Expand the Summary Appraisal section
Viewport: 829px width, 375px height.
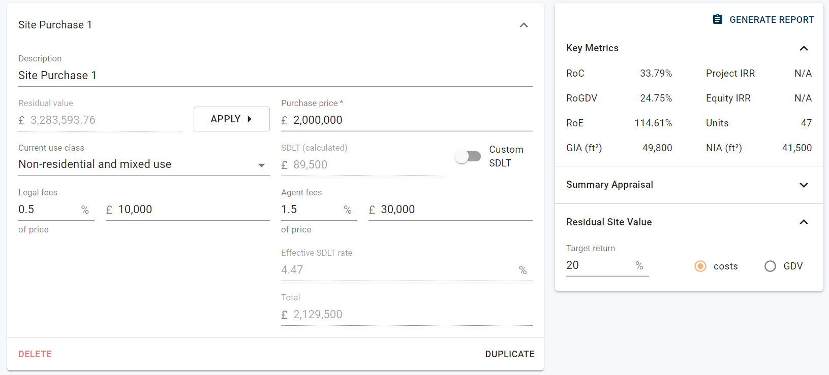[x=803, y=185]
